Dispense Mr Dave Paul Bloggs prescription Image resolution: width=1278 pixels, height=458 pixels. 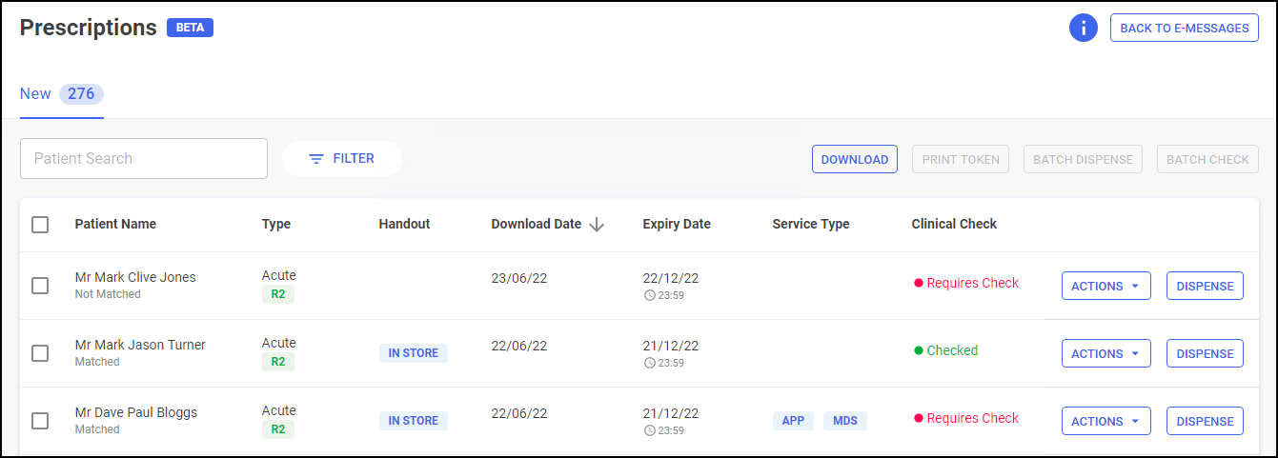pos(1205,421)
